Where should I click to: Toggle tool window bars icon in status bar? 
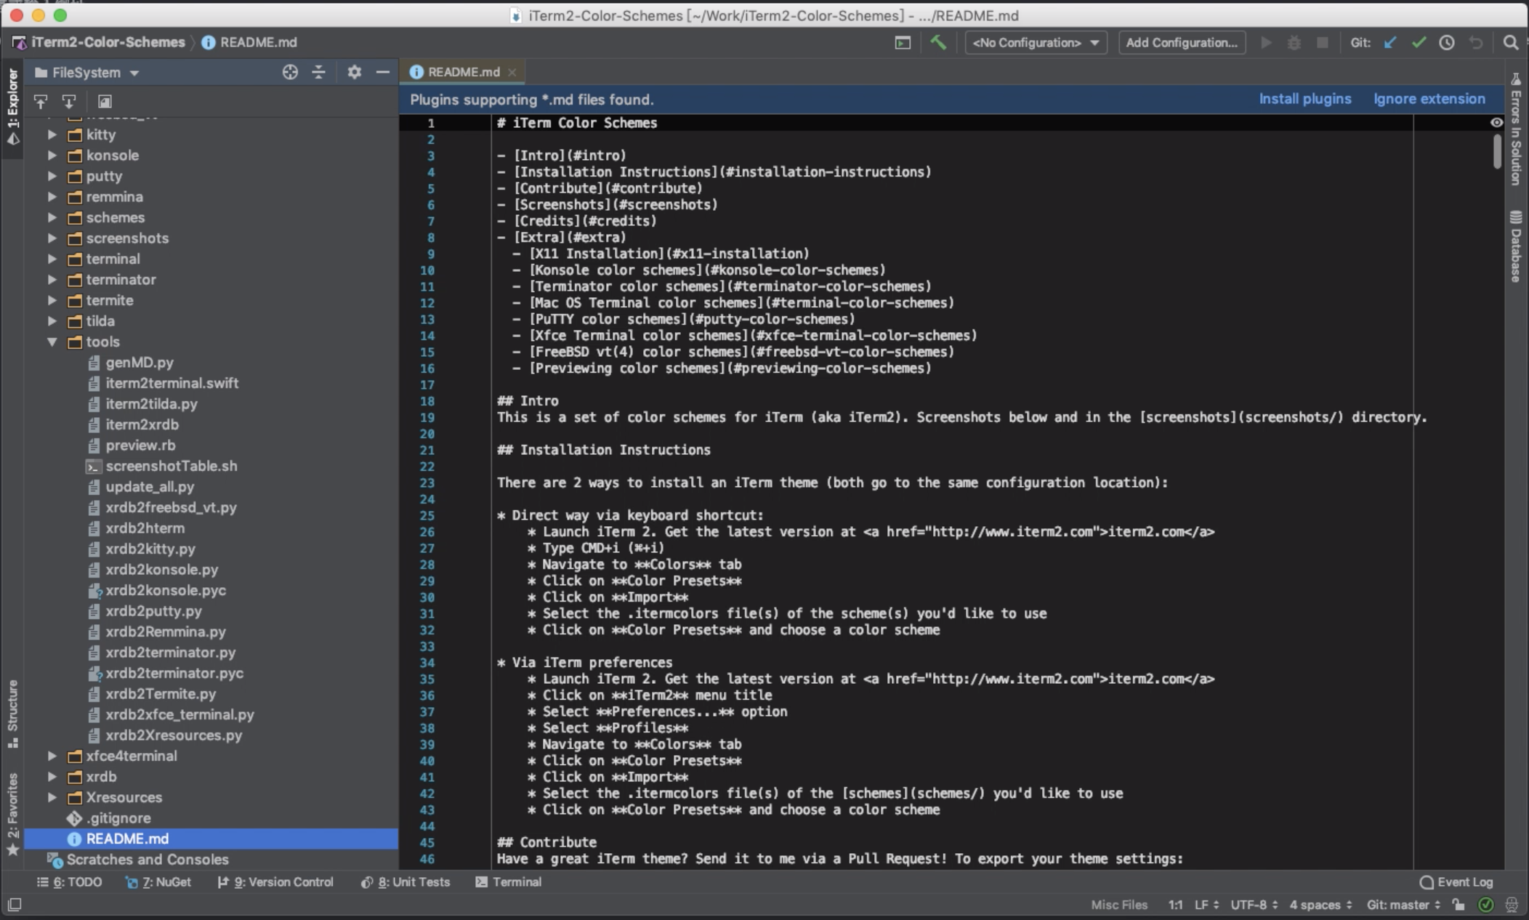[x=15, y=905]
